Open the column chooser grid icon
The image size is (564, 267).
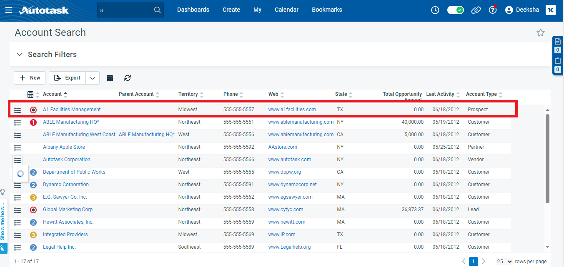[x=110, y=78]
